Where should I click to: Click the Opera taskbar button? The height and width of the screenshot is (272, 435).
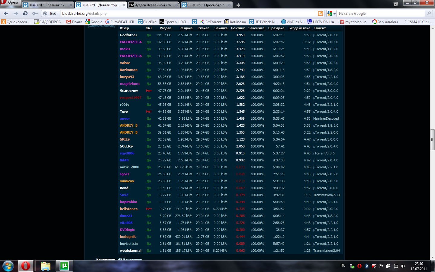(26, 266)
